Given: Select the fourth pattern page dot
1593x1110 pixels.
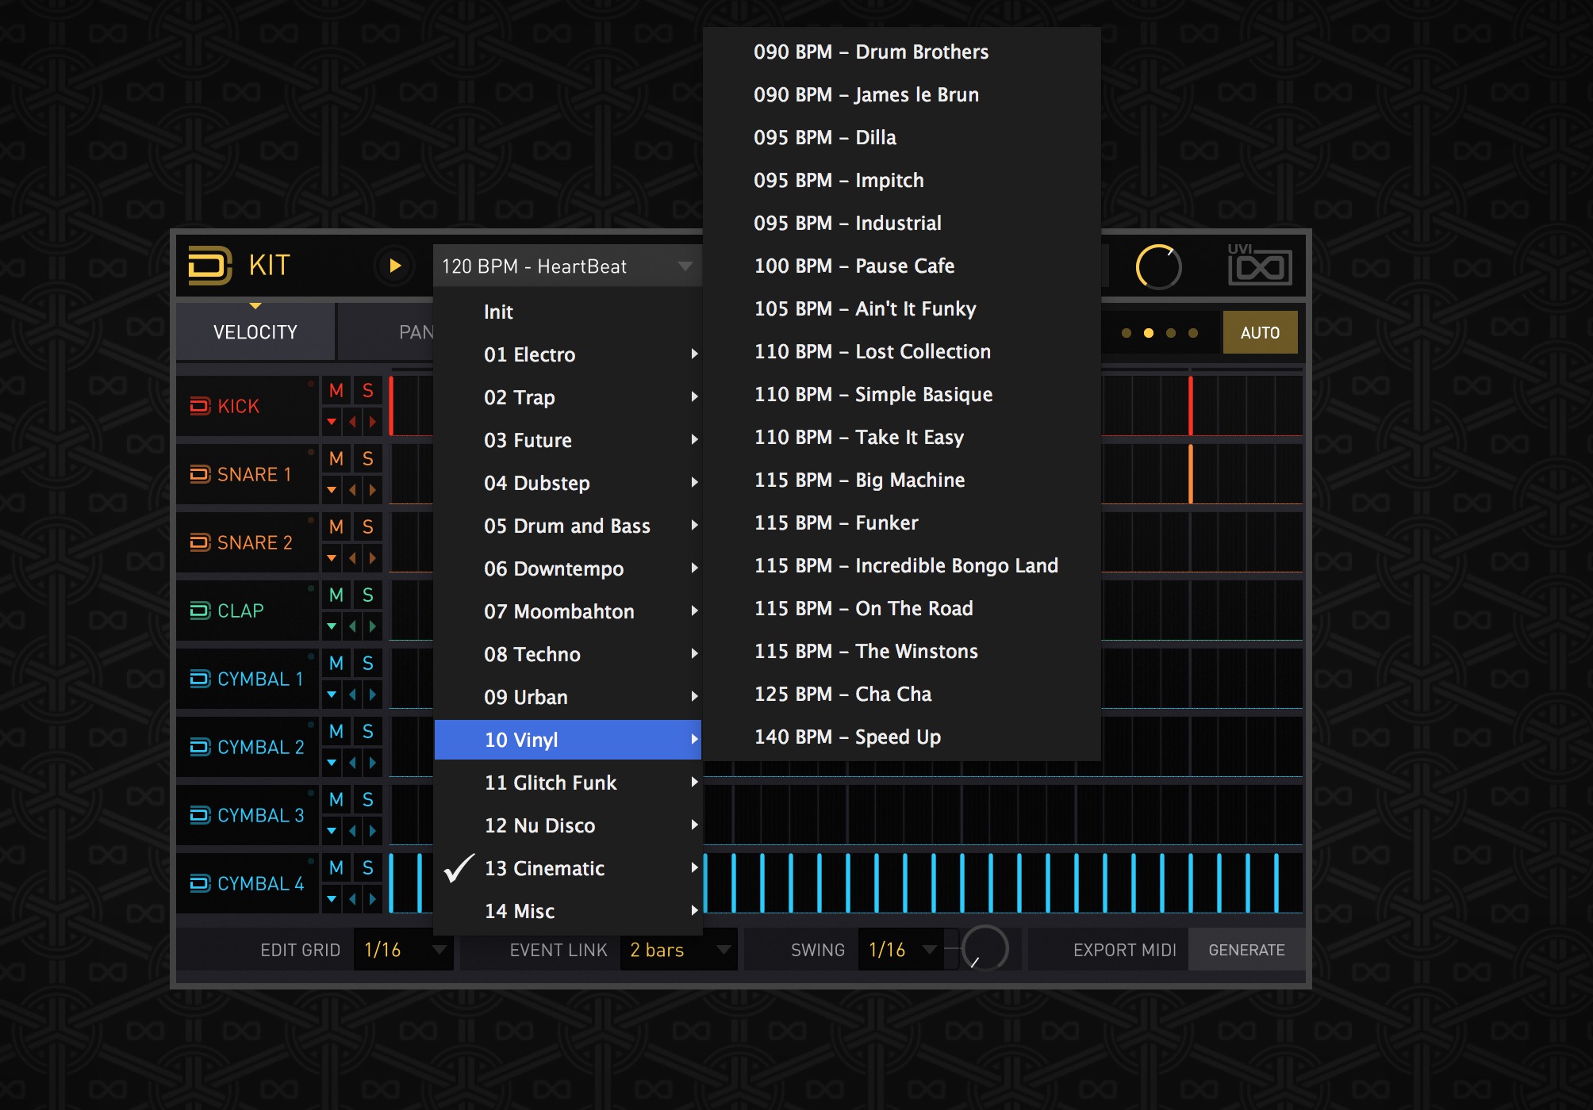Looking at the screenshot, I should (1193, 333).
